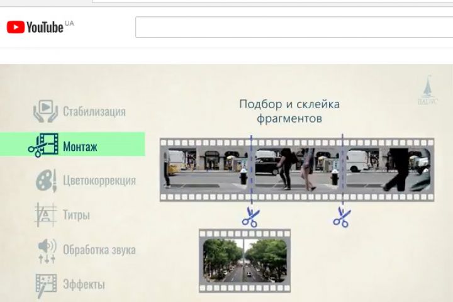Select the Стабилизация label
Screen dimensions: 453x302
[94, 111]
